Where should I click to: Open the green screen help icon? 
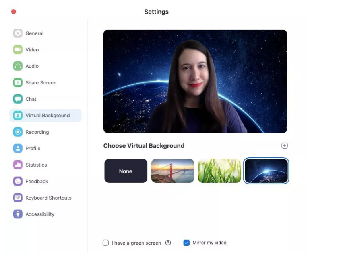tap(168, 243)
